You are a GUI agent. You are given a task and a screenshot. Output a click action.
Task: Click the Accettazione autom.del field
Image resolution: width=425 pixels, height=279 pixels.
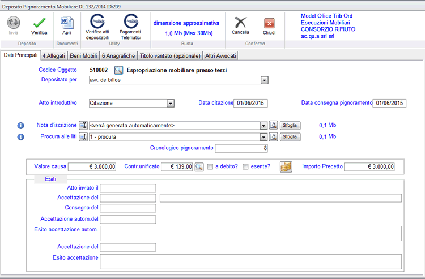pos(128,219)
